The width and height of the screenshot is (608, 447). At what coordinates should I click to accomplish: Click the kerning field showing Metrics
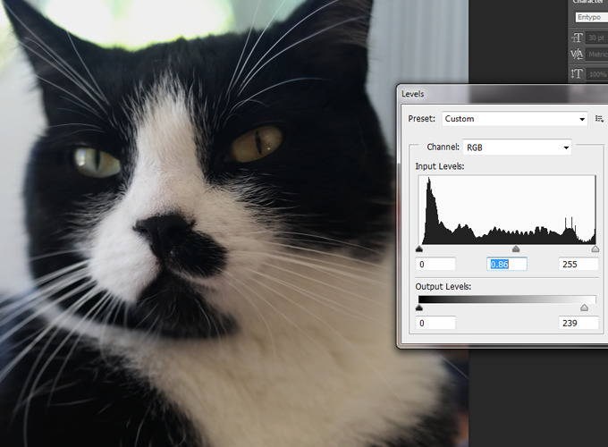tap(596, 55)
